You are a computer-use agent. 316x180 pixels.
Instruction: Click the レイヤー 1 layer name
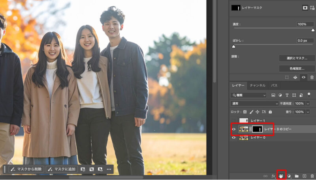(x=258, y=121)
